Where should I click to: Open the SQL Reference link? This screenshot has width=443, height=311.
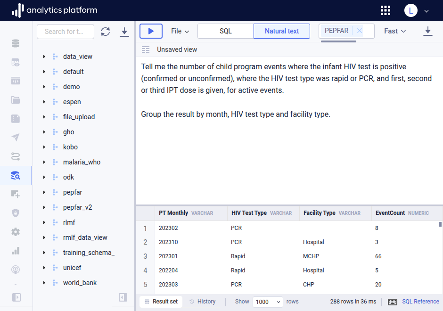(421, 302)
